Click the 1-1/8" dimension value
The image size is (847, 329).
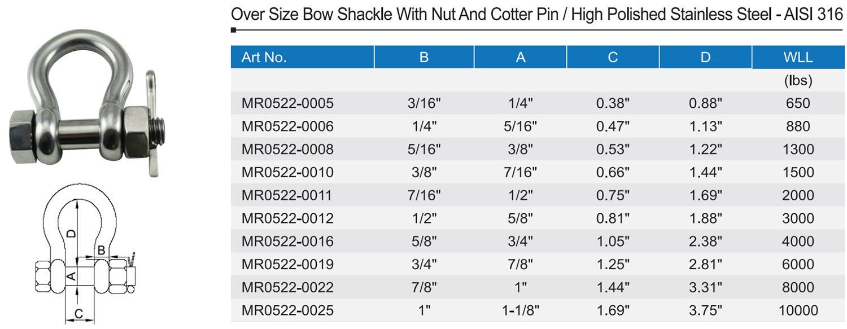521,310
